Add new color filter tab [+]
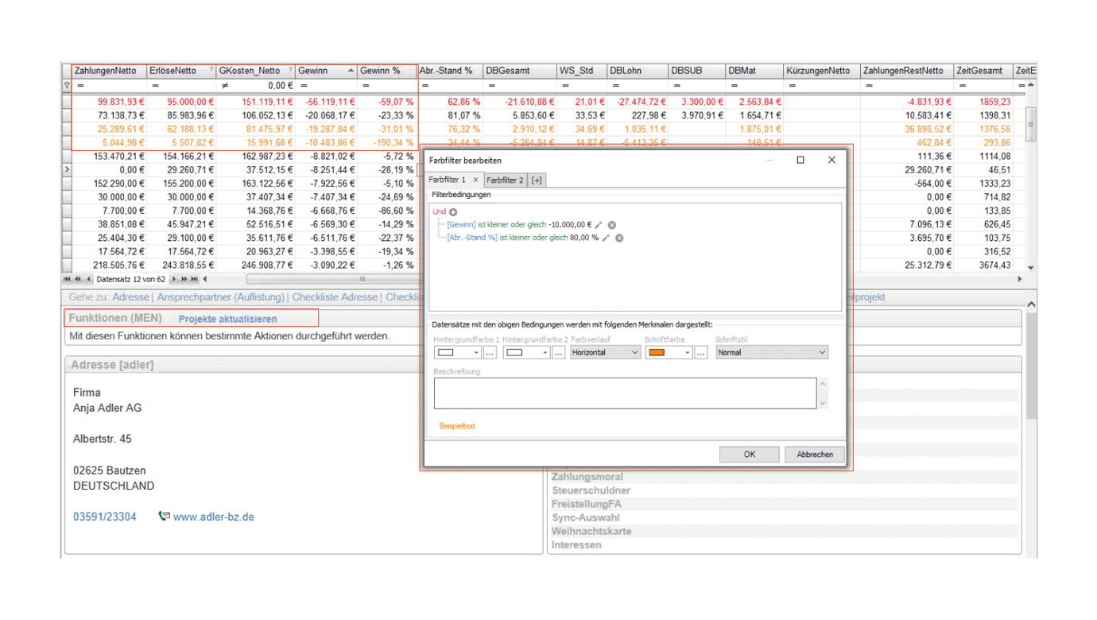1097x620 pixels. point(537,180)
